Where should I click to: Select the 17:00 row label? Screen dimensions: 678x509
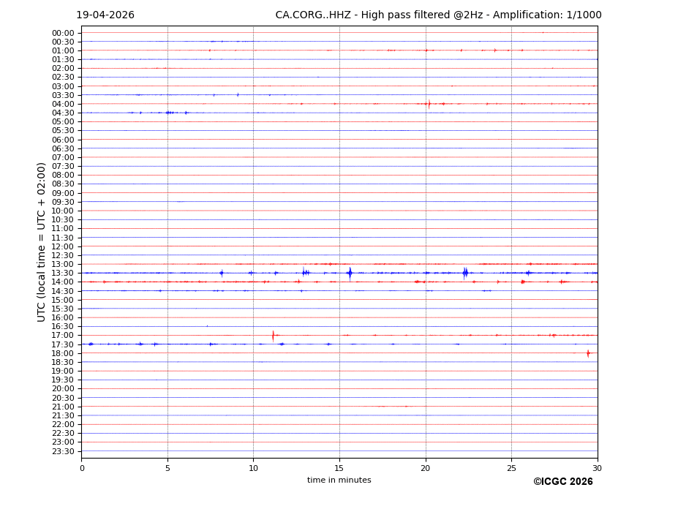point(62,336)
